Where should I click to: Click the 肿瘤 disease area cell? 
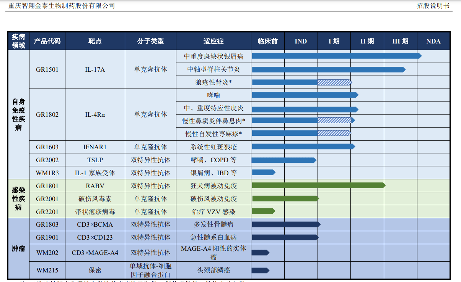coord(18,249)
